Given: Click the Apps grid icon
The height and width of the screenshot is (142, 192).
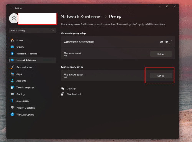Looking at the screenshot, I should tap(12, 74).
